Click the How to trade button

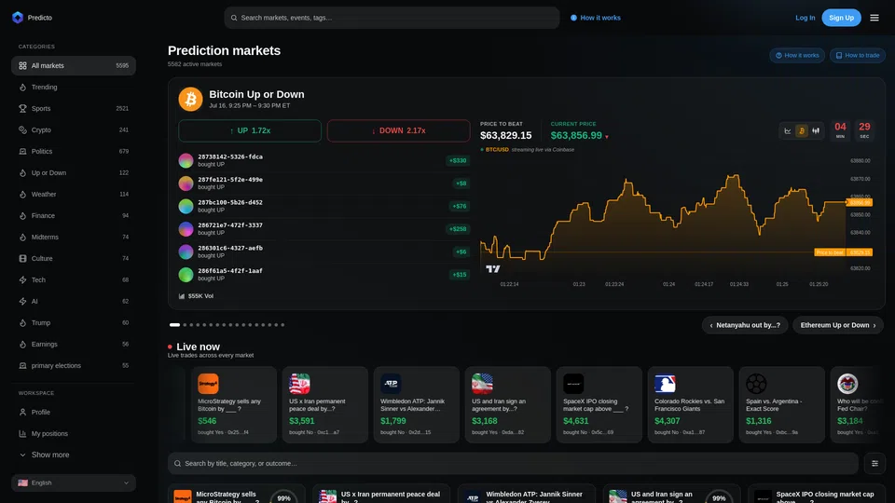(858, 55)
